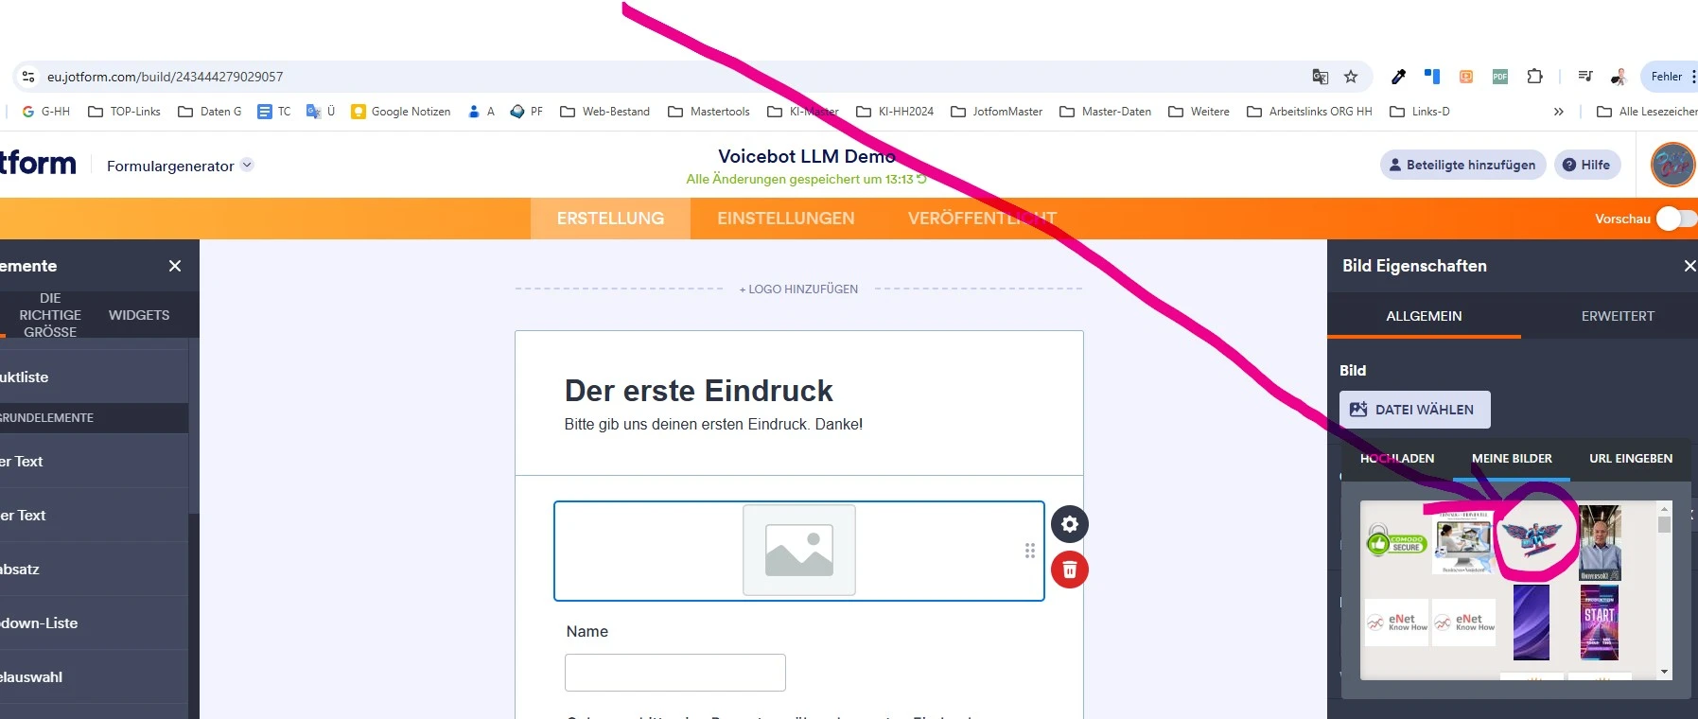Click the Ü translate bookmark
The image size is (1698, 719).
321,112
